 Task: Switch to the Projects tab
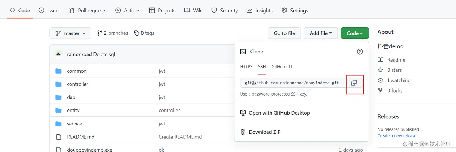[162, 10]
